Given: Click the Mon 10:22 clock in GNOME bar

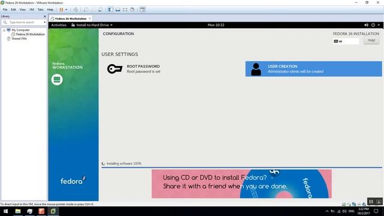Looking at the screenshot, I should click(x=216, y=25).
